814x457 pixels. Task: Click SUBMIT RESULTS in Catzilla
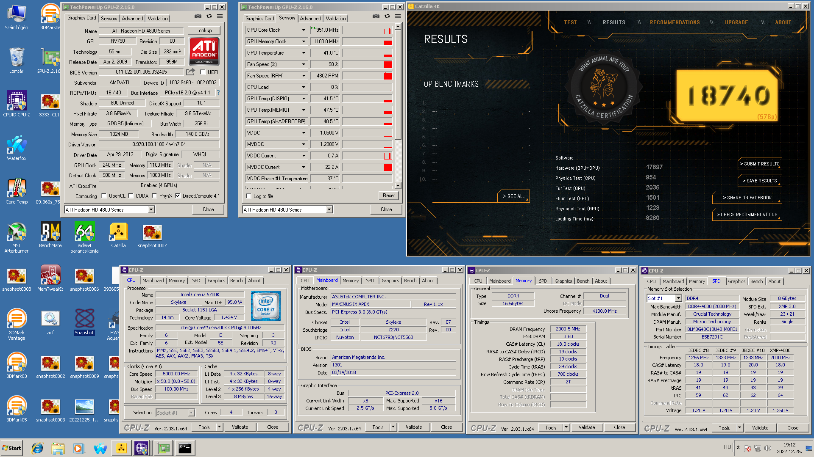760,164
